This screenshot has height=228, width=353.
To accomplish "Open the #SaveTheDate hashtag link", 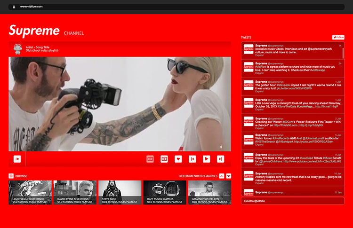I will pyautogui.click(x=287, y=106).
